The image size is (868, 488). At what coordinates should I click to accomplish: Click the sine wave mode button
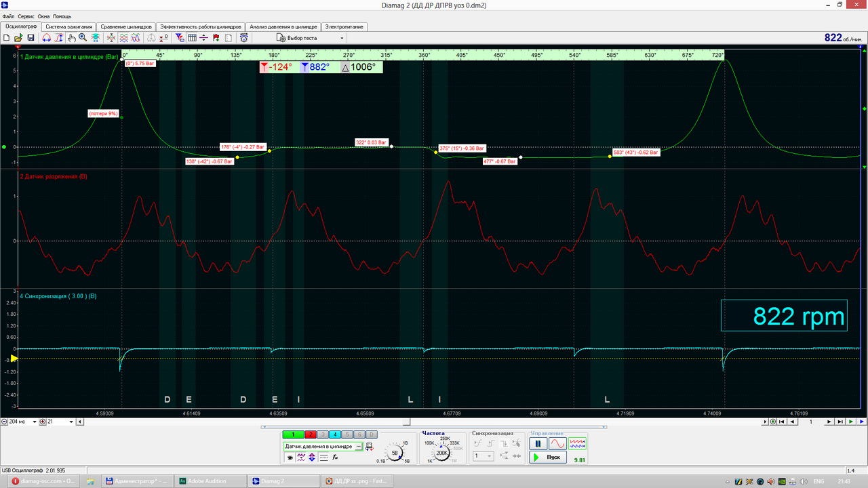point(557,444)
